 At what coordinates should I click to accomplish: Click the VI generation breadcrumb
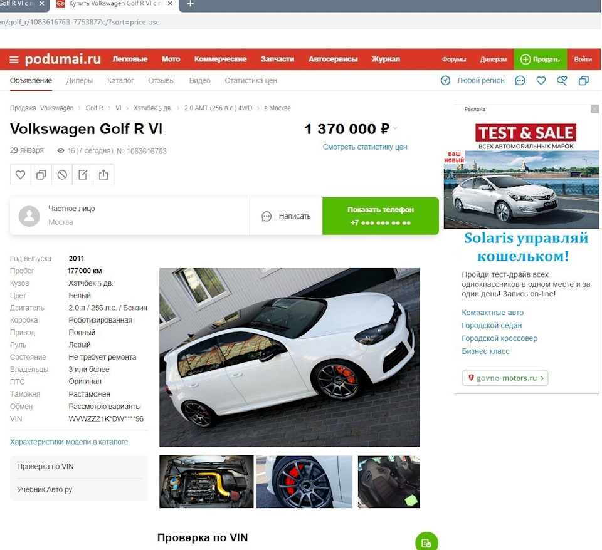(x=119, y=108)
